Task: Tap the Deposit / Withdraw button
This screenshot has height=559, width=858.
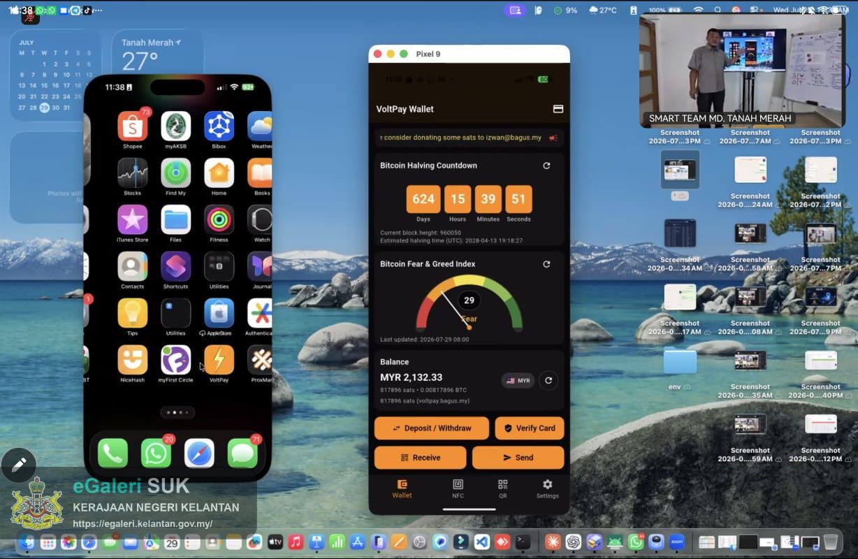Action: pos(432,428)
